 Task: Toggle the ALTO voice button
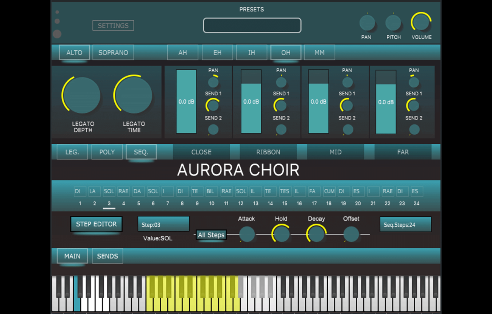point(74,53)
